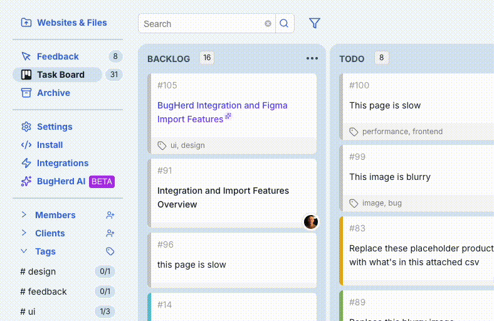The image size is (494, 321).
Task: Click the purple BETA badge
Action: (x=102, y=182)
